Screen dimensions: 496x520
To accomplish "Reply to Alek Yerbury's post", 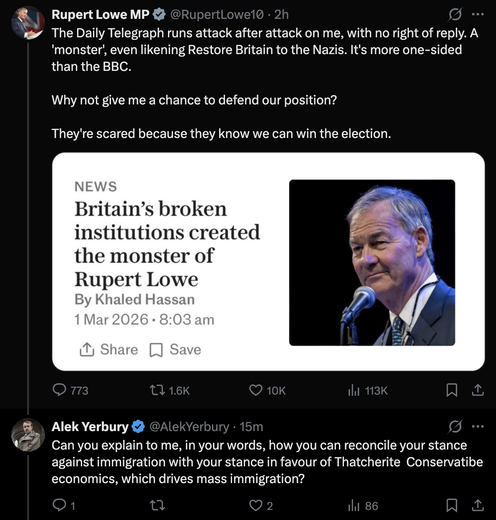I will click(x=59, y=506).
